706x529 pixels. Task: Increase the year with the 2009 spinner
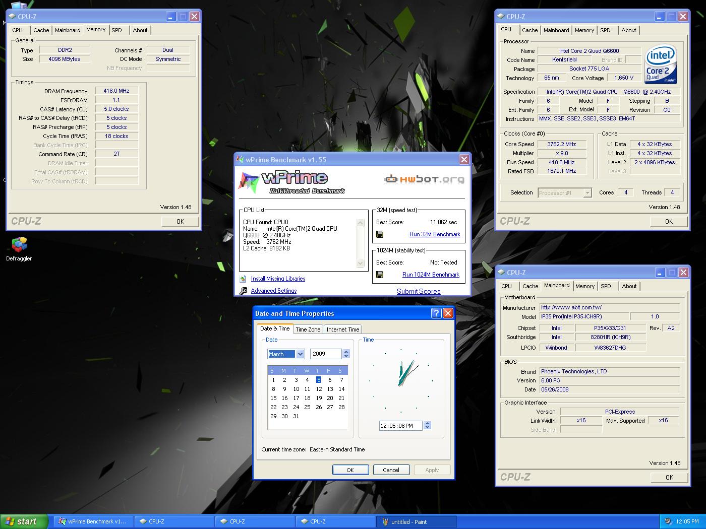[346, 352]
